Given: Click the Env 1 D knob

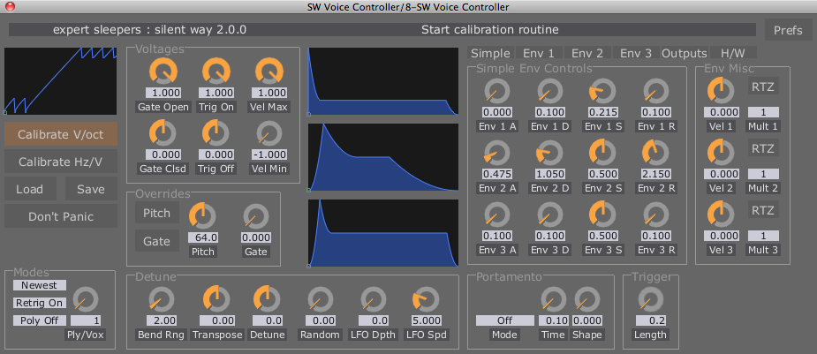Looking at the screenshot, I should (x=550, y=91).
